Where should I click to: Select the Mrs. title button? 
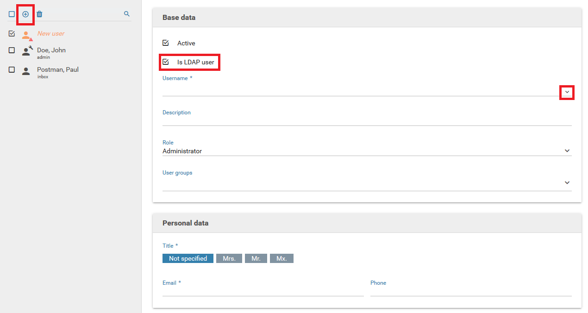(229, 258)
